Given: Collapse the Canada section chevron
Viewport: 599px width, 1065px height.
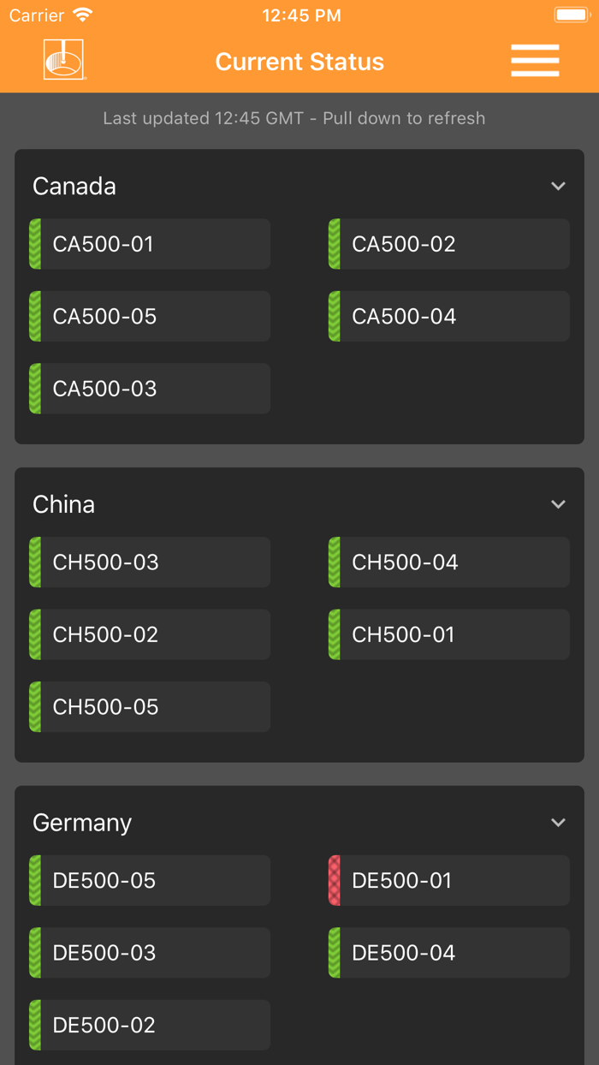Looking at the screenshot, I should 558,186.
